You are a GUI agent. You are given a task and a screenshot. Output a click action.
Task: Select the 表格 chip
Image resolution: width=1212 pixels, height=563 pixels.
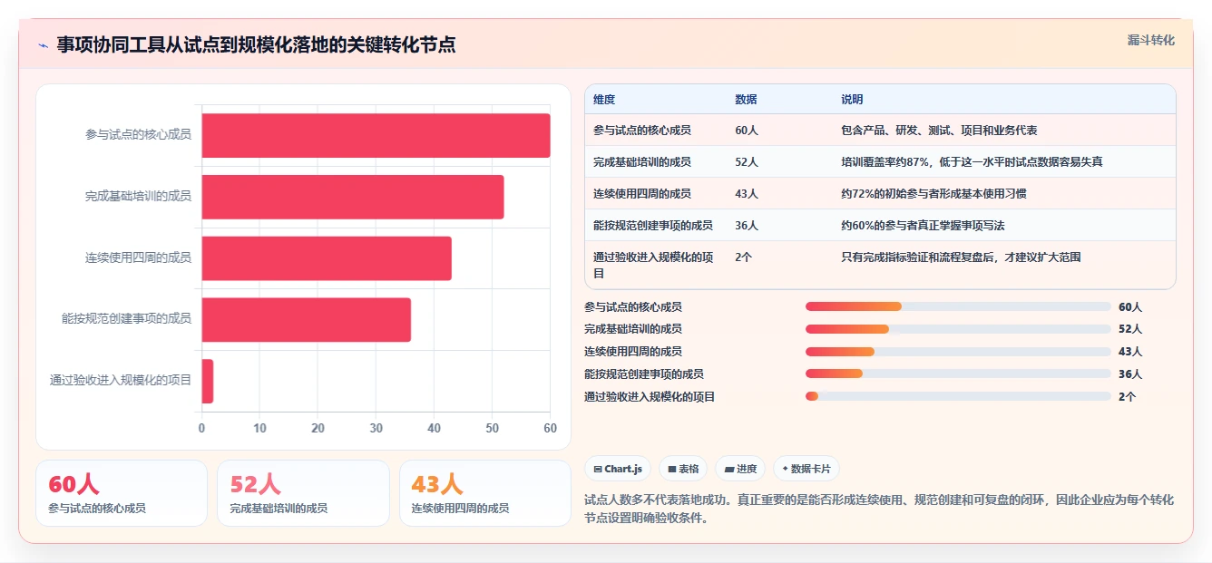[x=683, y=469]
